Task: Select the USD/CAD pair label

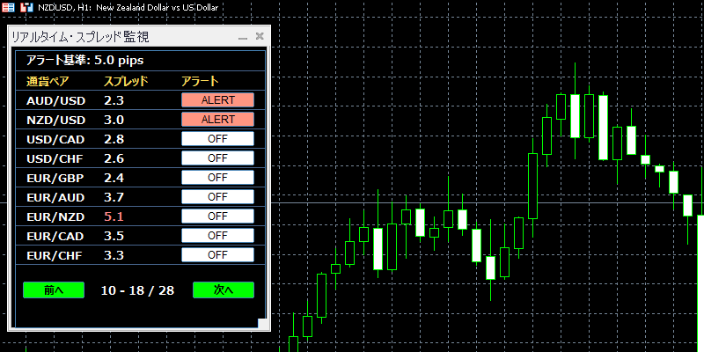Action: [55, 139]
